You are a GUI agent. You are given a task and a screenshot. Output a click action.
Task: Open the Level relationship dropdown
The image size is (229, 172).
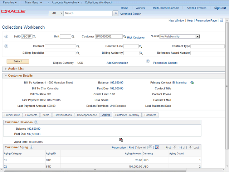click(198, 37)
